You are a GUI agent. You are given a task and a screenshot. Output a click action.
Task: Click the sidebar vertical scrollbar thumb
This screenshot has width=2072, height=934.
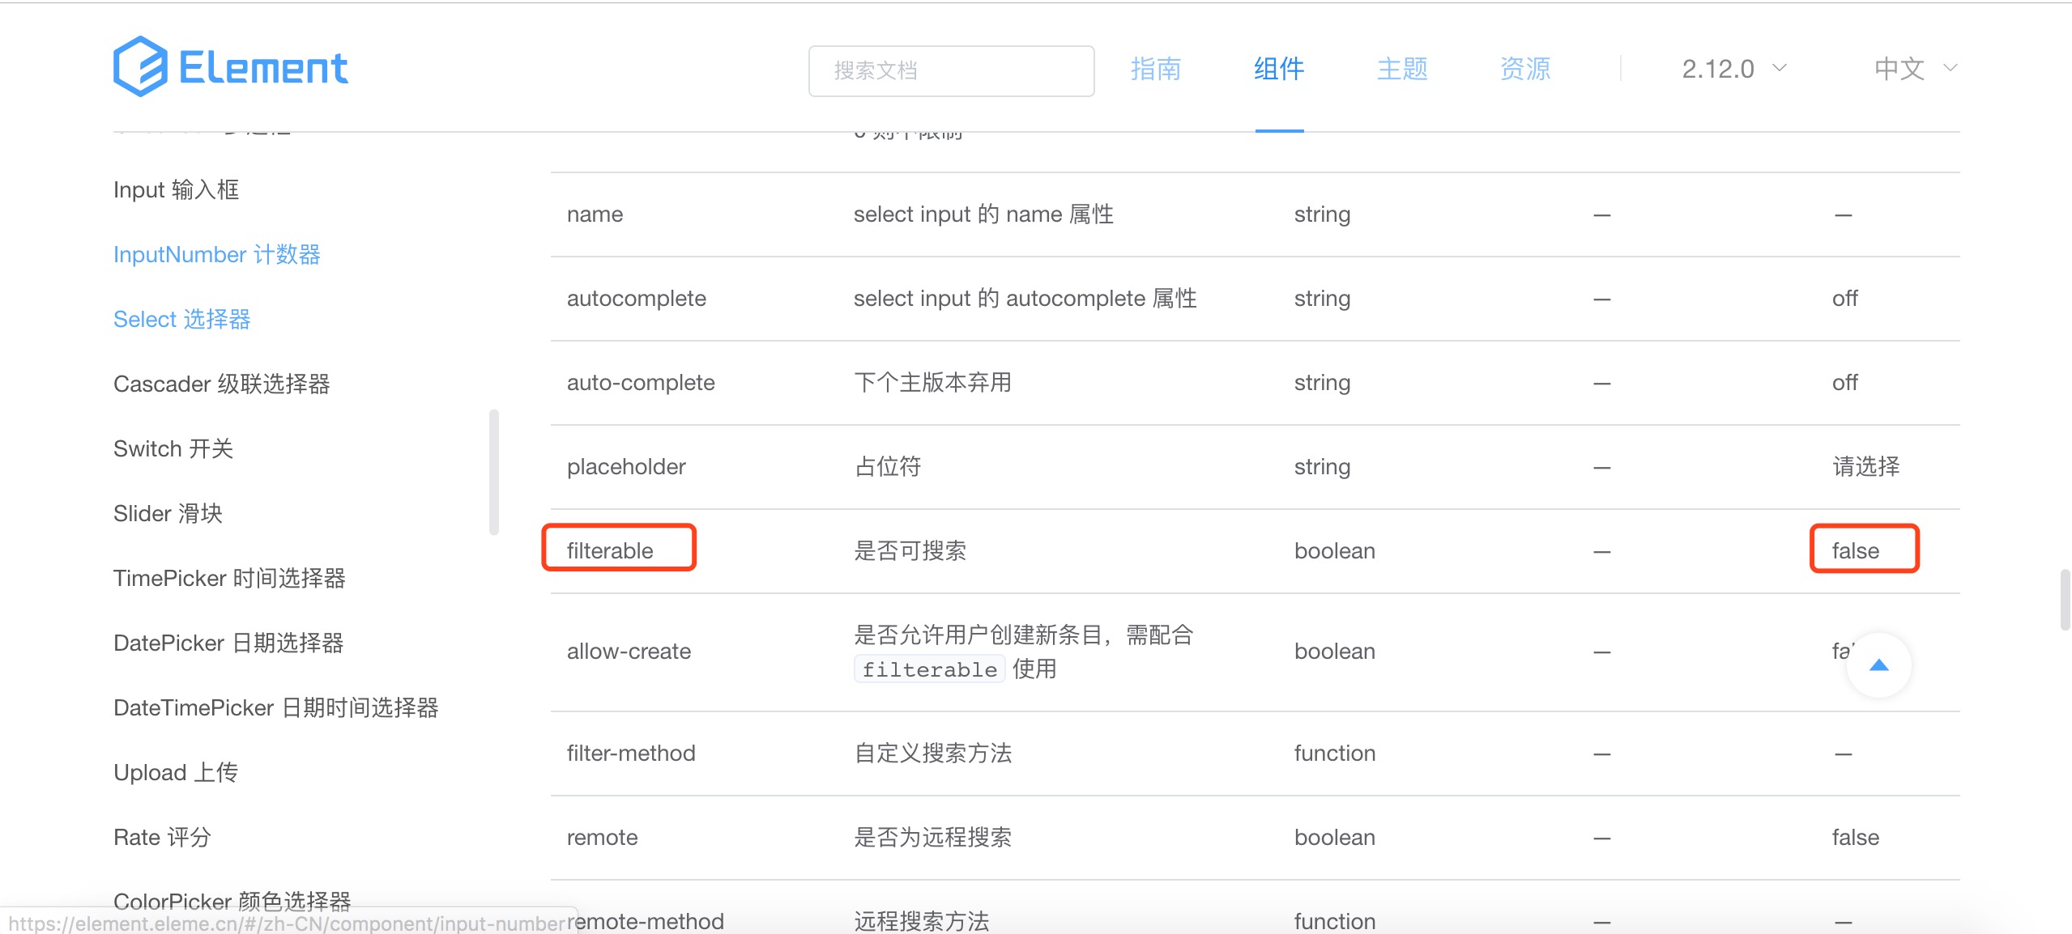494,473
